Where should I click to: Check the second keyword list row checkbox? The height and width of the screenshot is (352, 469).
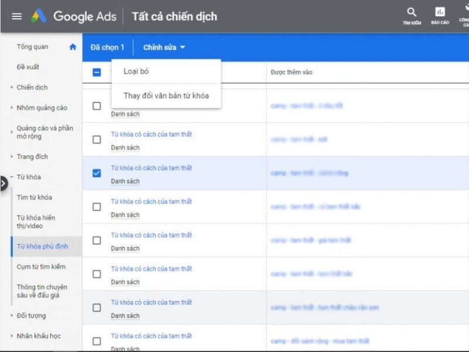point(97,140)
